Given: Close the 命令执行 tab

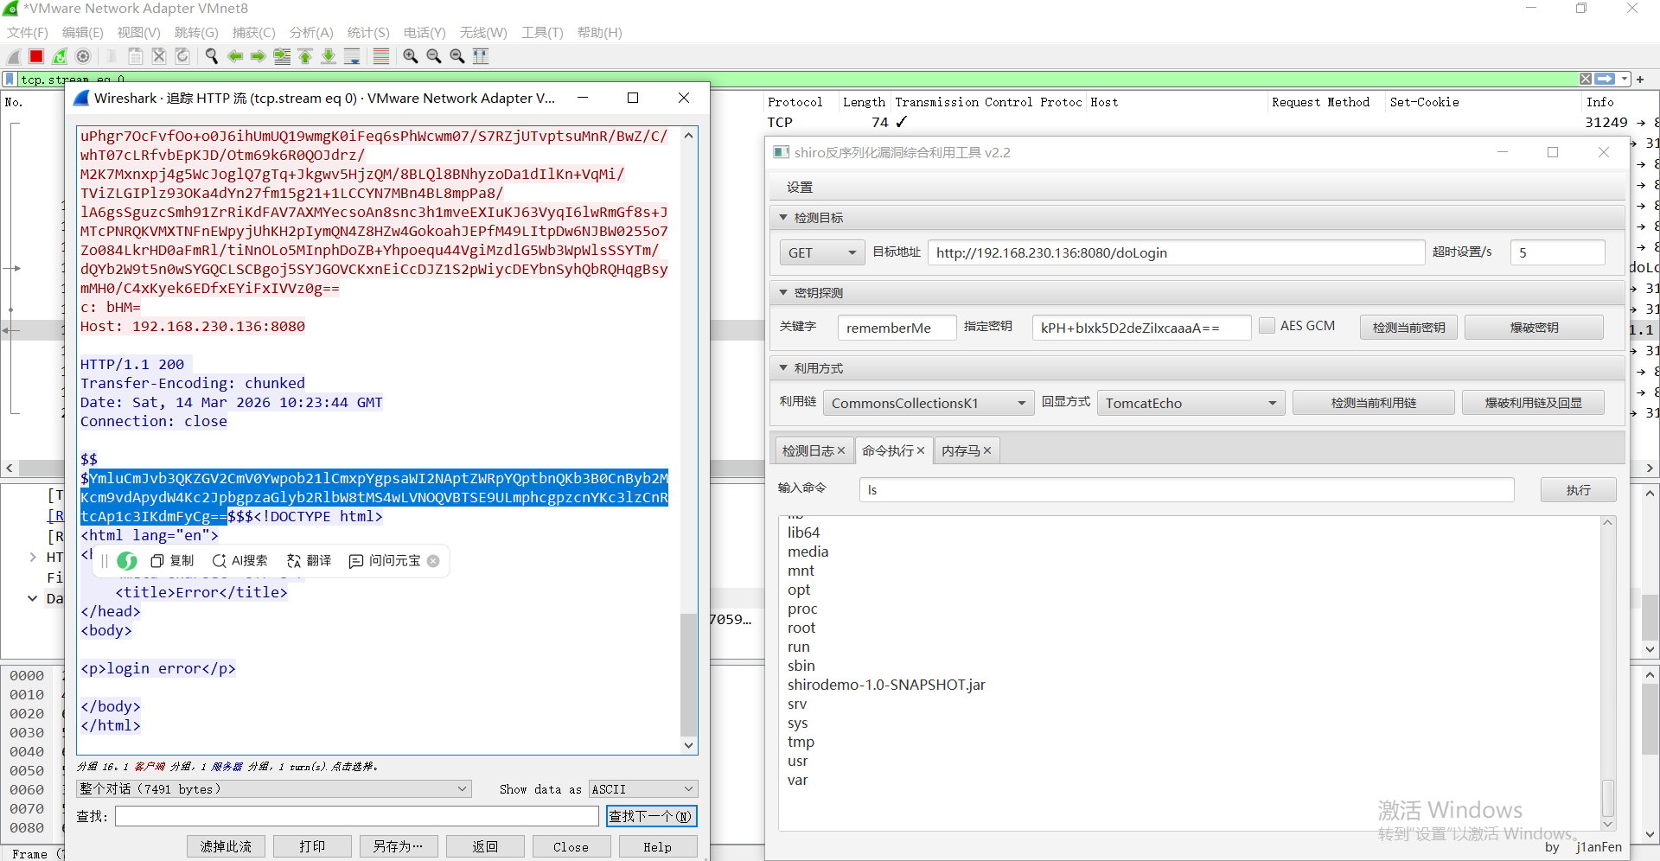Looking at the screenshot, I should 921,450.
